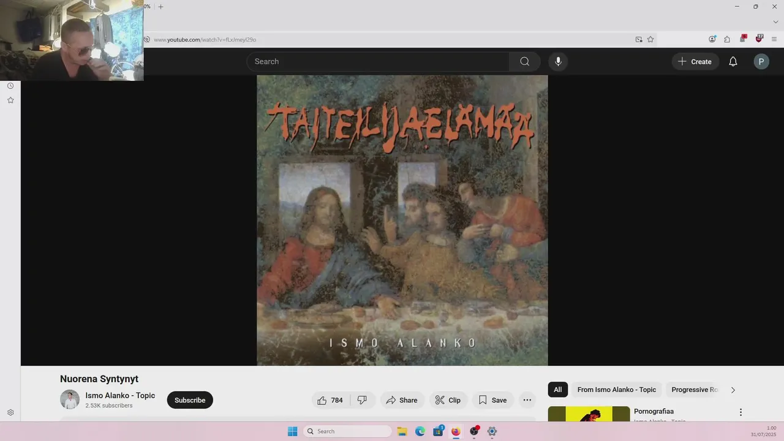Screen dimensions: 784x441
Task: Open the Extensions puzzle-piece icon
Action: [727, 39]
